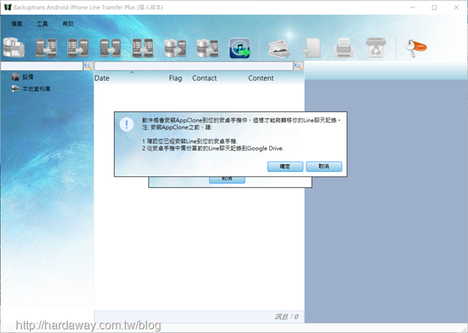This screenshot has width=468, height=333.
Task: Open the 幫助 menu
Action: 68,23
